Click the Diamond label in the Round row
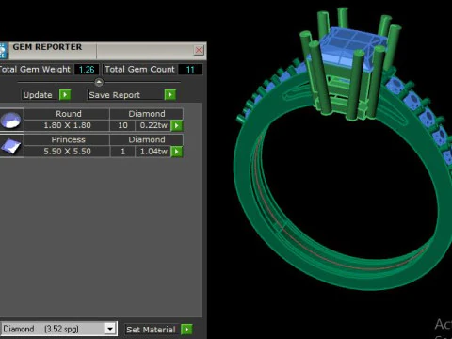The height and width of the screenshot is (339, 452). pos(147,114)
